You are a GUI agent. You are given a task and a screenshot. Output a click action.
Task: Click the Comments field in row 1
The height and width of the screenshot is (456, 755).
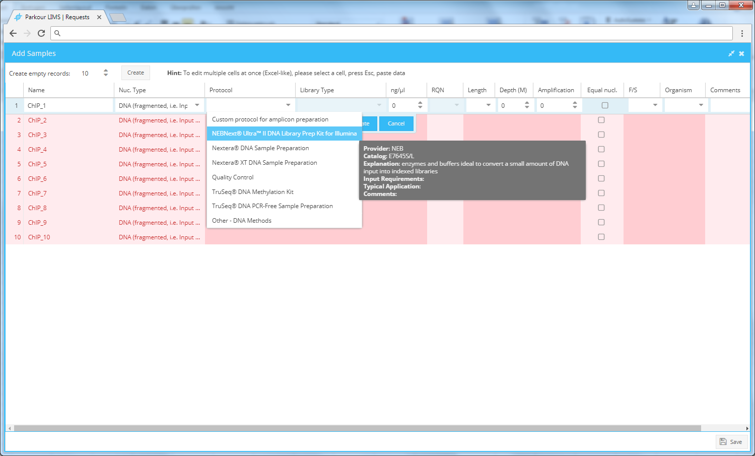tap(730, 105)
